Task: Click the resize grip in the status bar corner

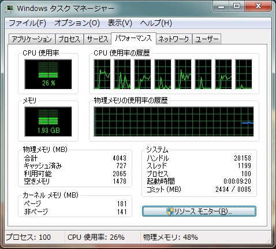Action: (268, 240)
